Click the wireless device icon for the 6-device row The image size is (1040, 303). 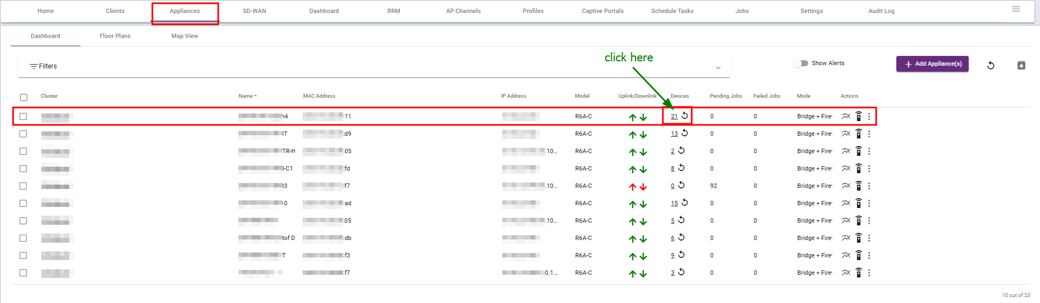[x=859, y=238]
